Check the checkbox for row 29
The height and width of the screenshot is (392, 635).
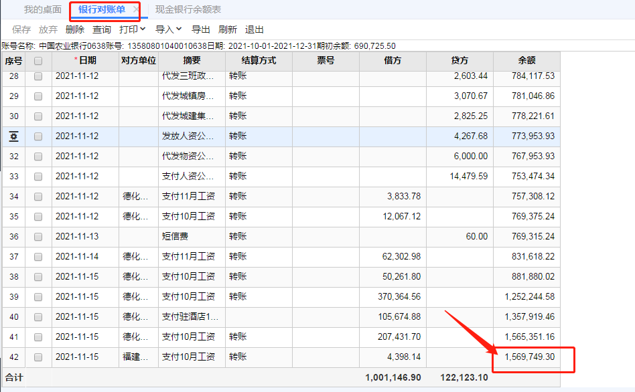tap(38, 96)
